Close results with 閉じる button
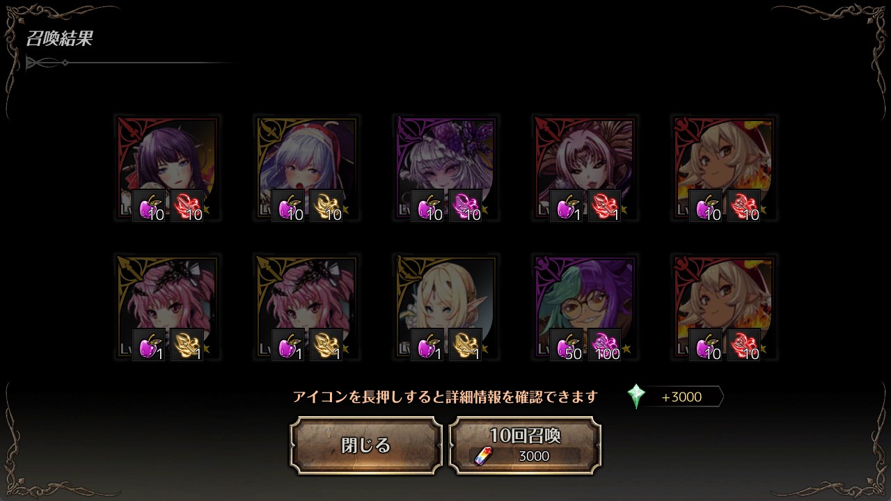The image size is (891, 501). pyautogui.click(x=366, y=445)
